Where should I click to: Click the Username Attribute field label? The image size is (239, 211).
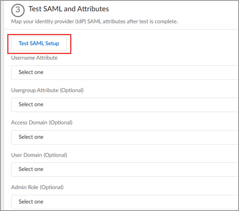(34, 58)
